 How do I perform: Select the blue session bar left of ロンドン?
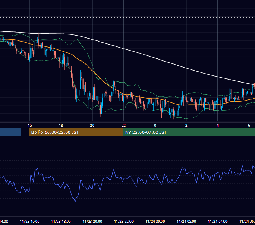tap(10, 132)
